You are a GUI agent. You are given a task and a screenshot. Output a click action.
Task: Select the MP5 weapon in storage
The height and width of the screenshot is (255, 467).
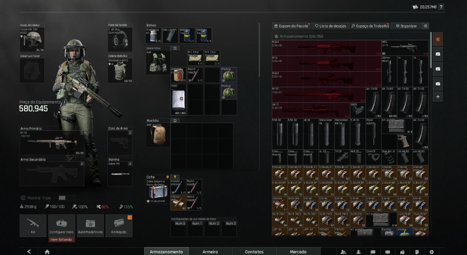point(405,48)
